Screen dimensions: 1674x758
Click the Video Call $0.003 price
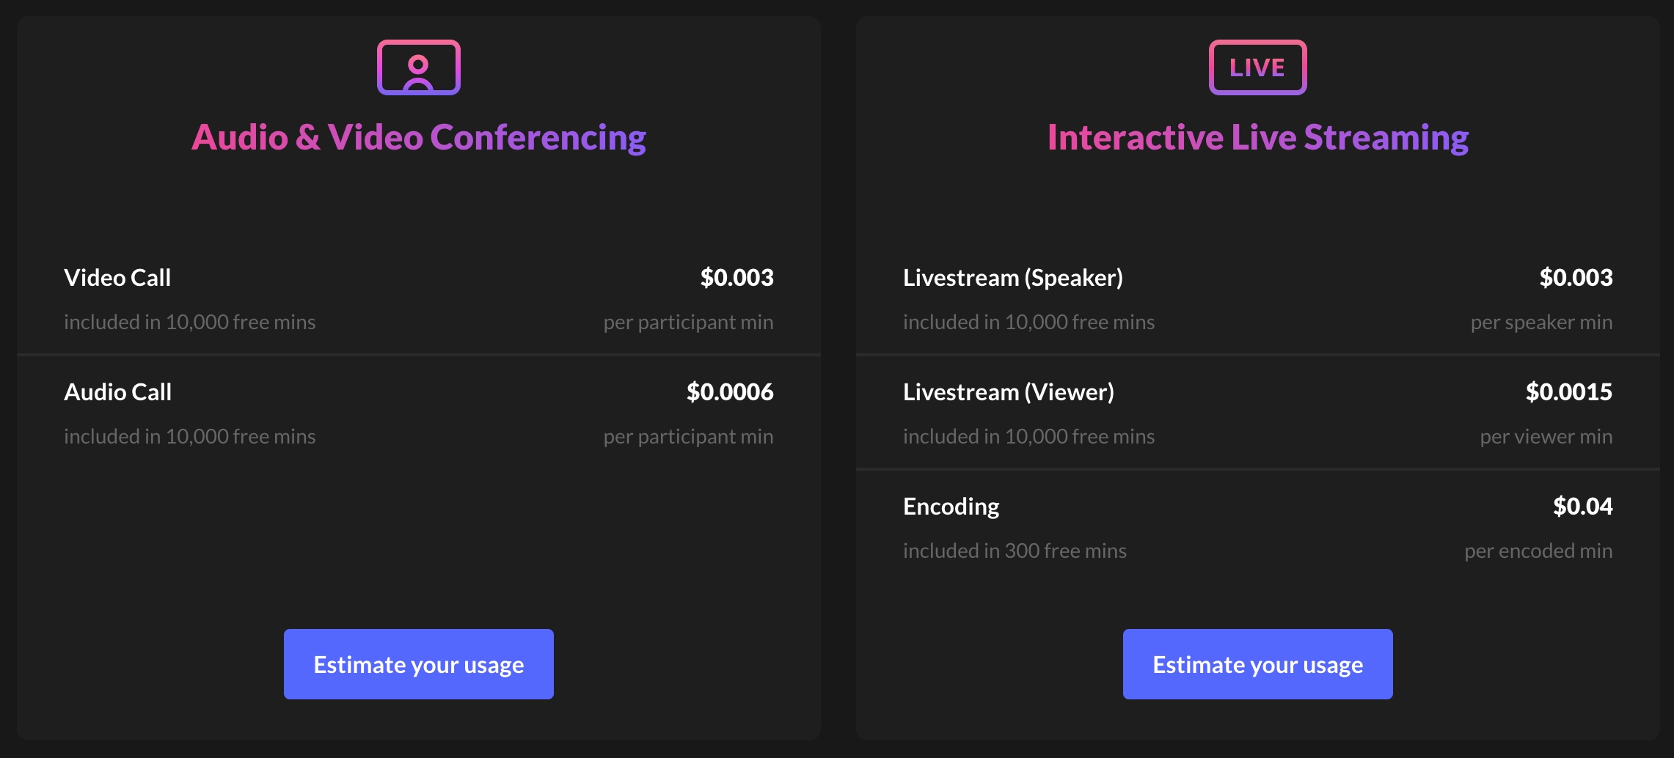737,278
